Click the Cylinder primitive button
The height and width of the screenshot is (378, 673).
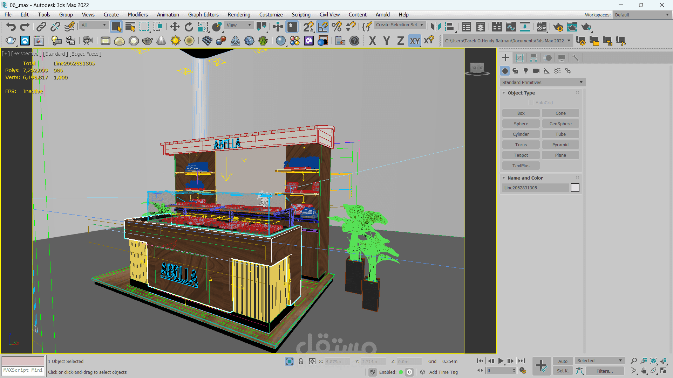point(521,134)
